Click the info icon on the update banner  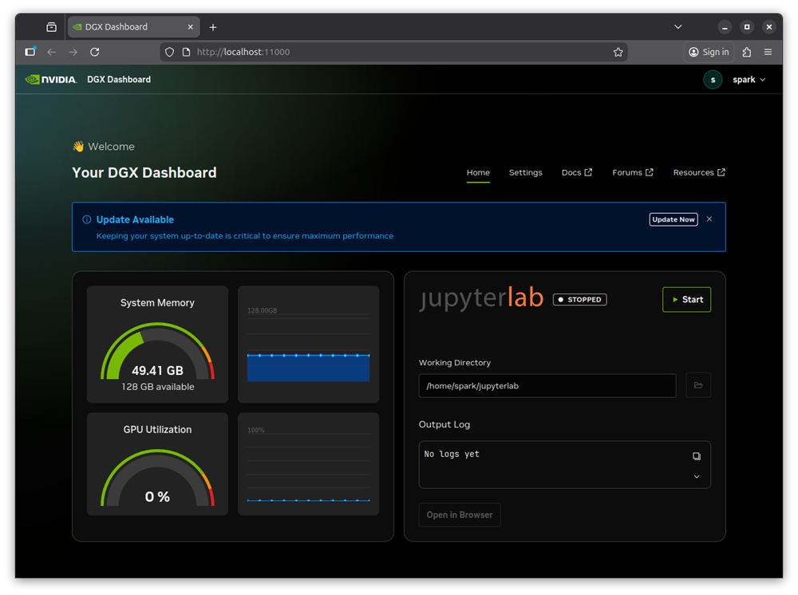point(88,219)
